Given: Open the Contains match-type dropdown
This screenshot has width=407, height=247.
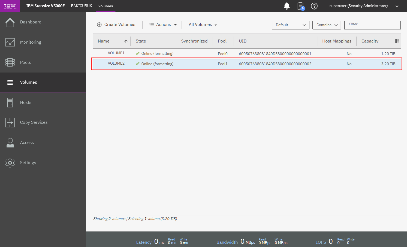Looking at the screenshot, I should point(326,25).
